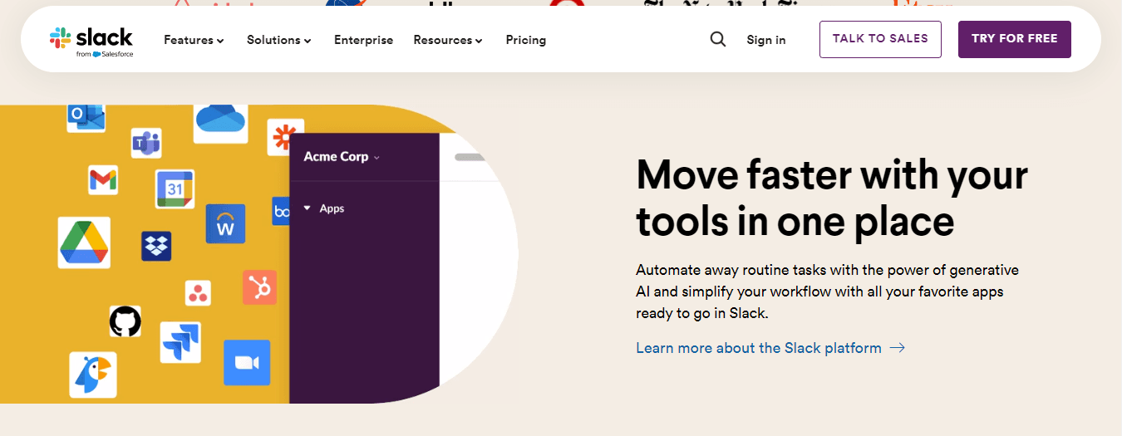
Task: Click the "Move faster with your tools" heading
Action: click(x=832, y=198)
